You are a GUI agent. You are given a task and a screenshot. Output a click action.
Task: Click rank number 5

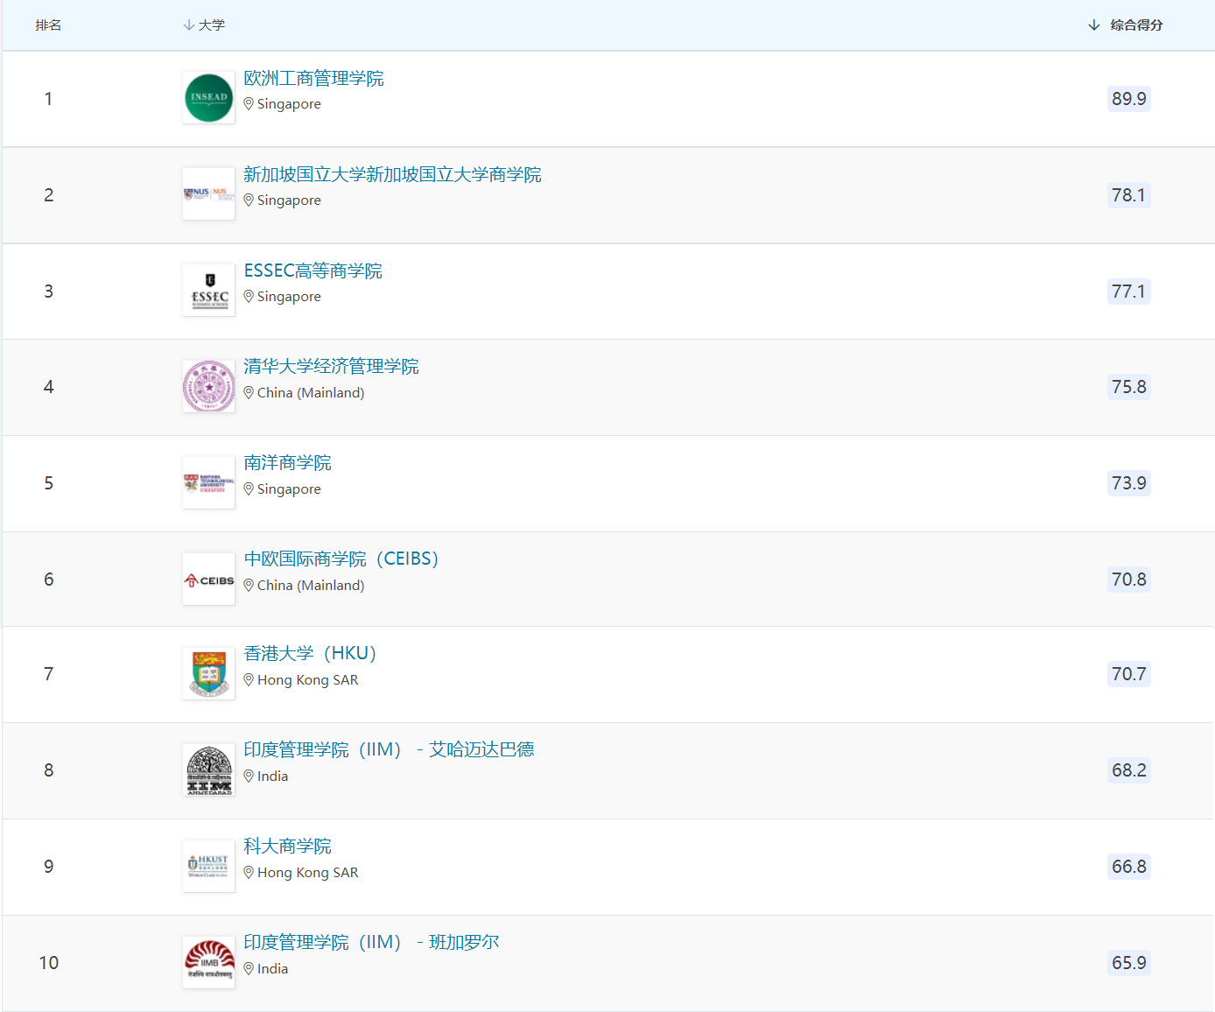(x=49, y=483)
